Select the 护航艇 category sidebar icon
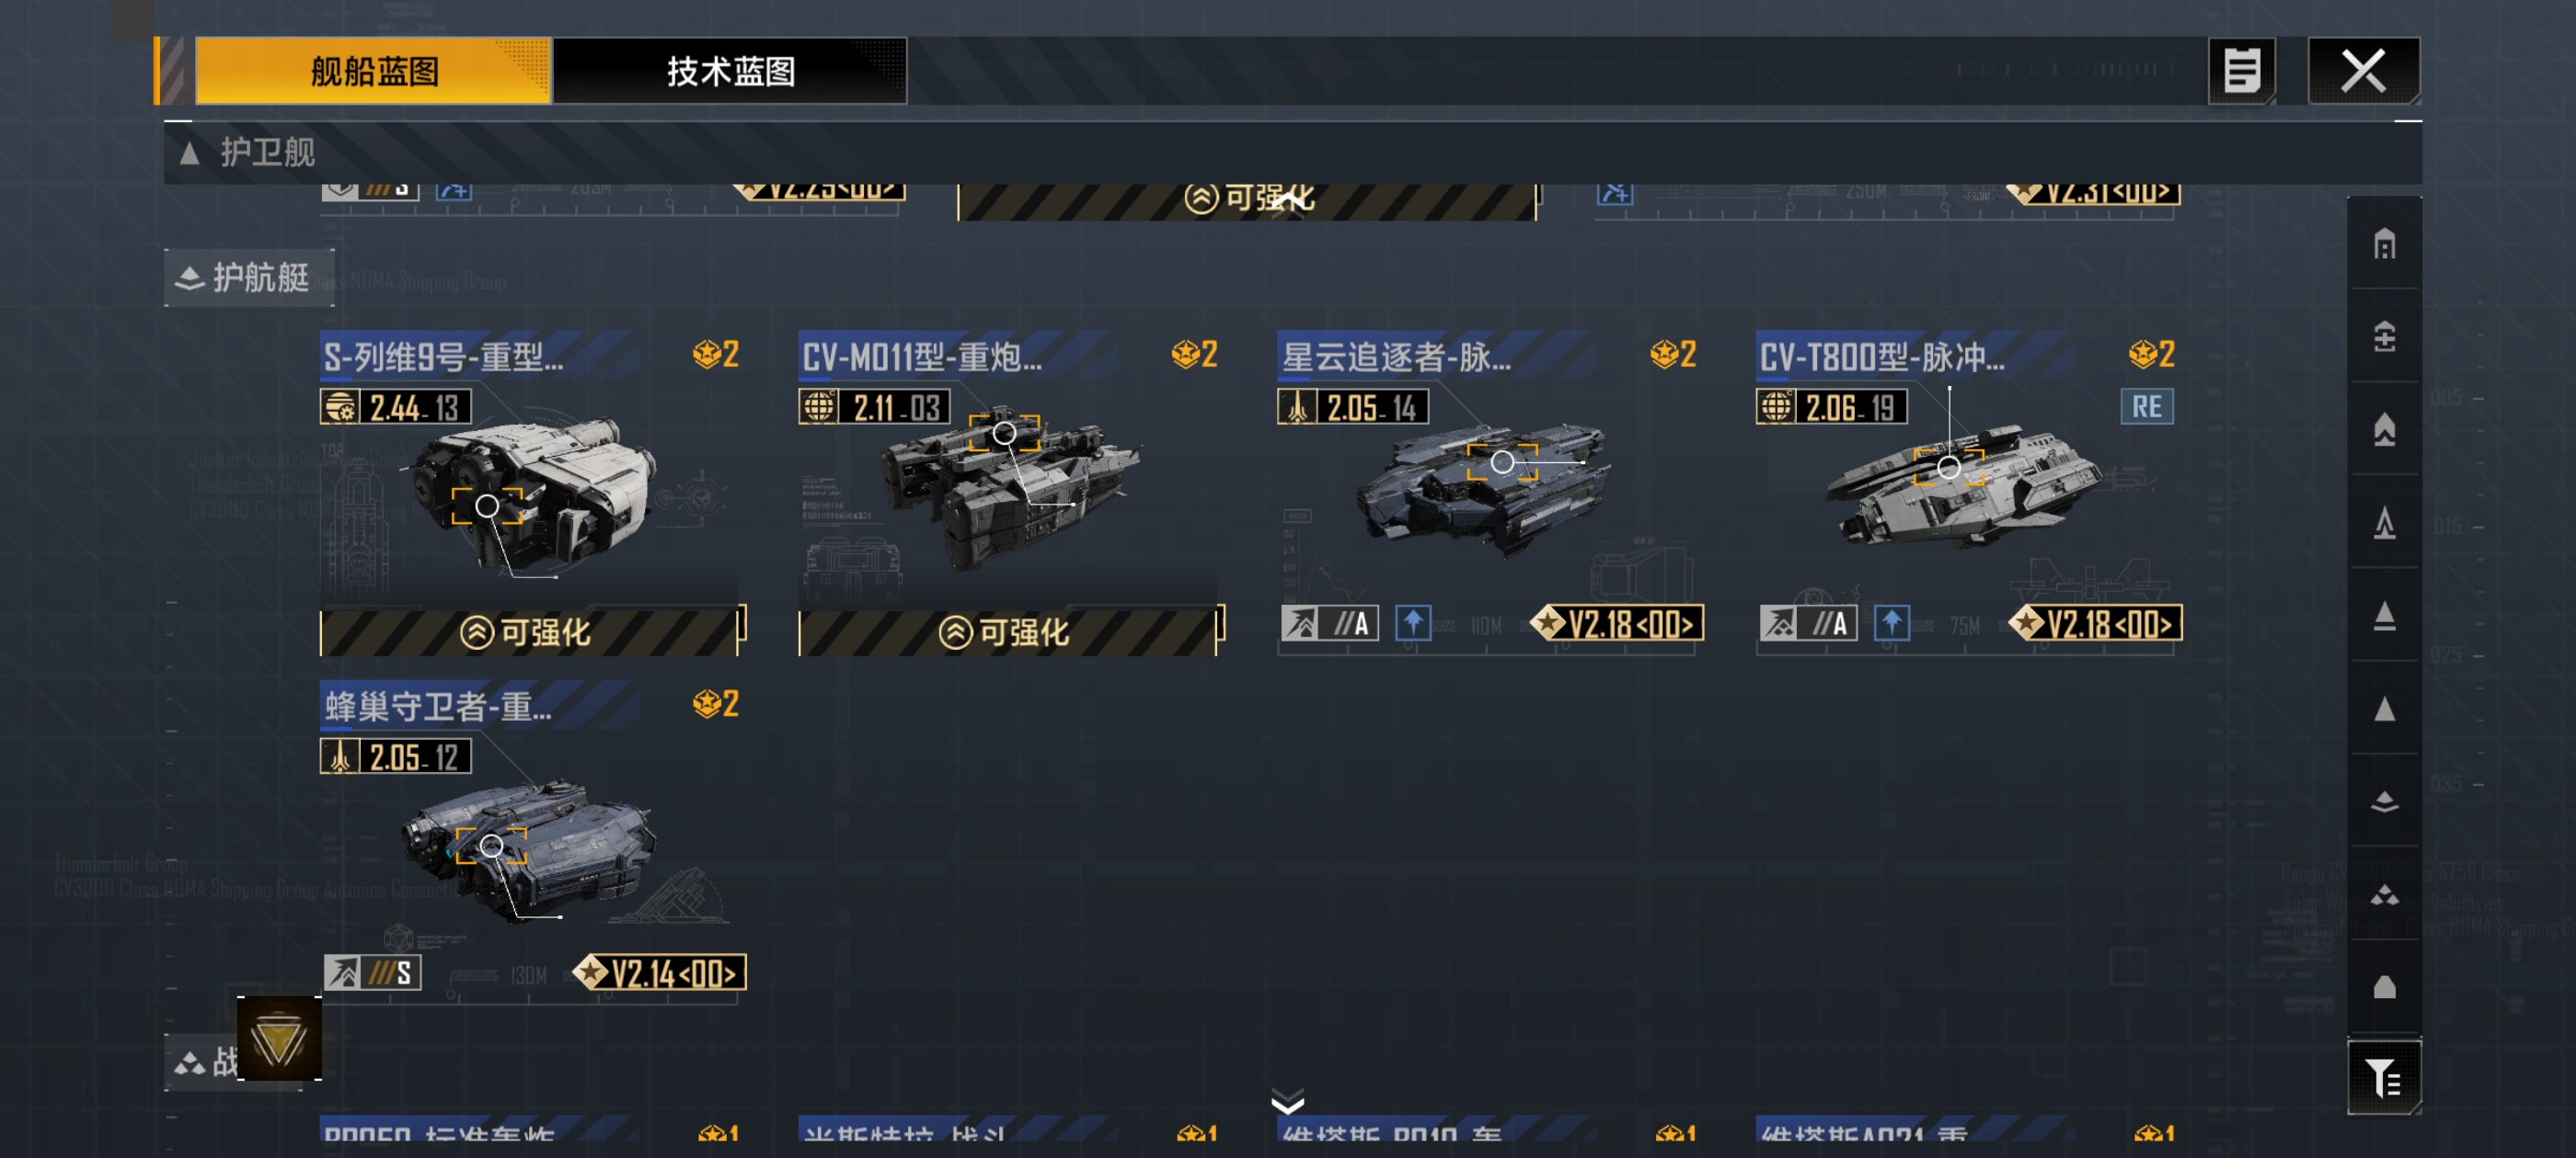 2384,801
